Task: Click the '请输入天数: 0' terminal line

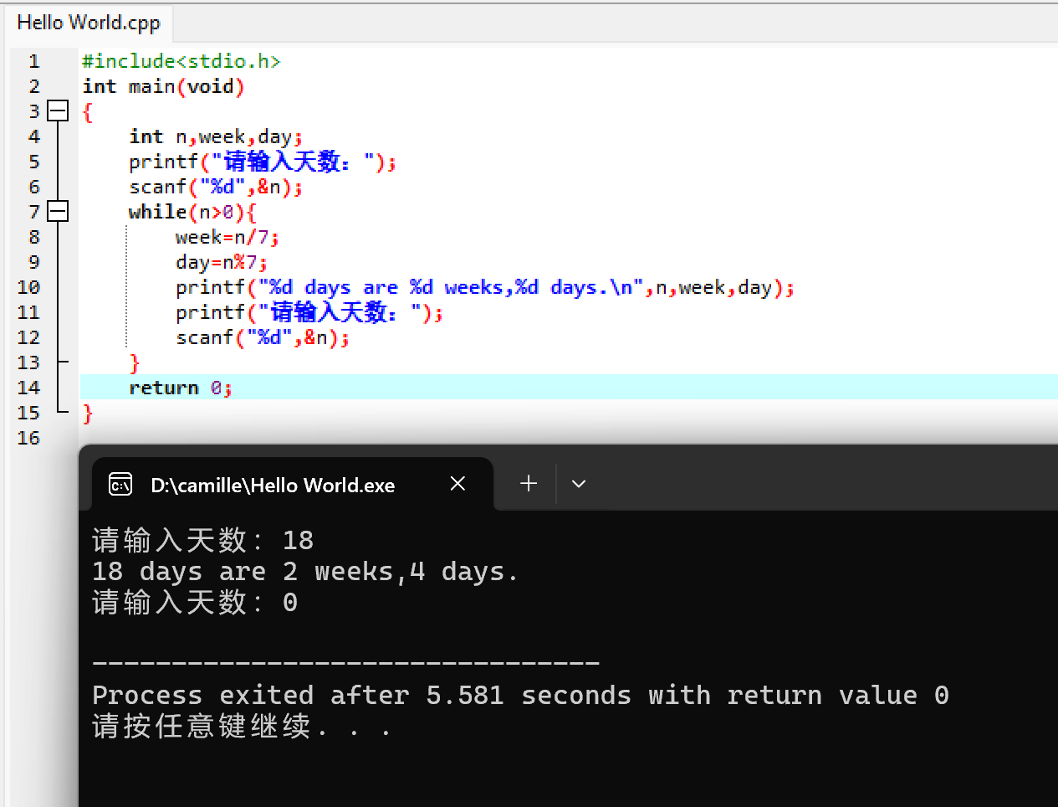Action: (x=195, y=602)
